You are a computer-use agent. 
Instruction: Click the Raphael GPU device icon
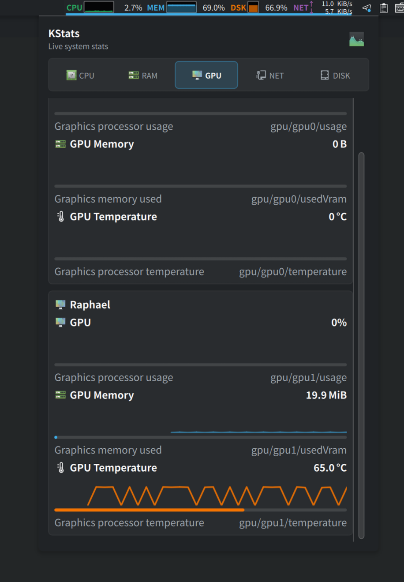[60, 304]
